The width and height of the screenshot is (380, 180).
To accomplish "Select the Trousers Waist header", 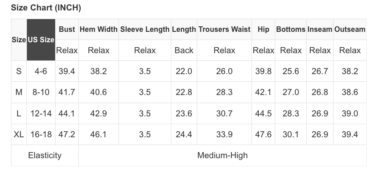I will pyautogui.click(x=225, y=29).
